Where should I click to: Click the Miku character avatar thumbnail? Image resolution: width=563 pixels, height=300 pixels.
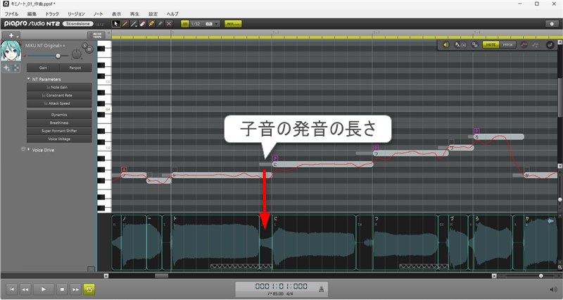(x=11, y=51)
